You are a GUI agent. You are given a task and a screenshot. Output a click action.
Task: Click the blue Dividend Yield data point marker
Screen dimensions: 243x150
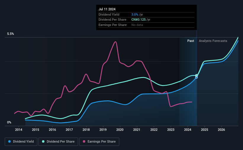click(x=196, y=77)
